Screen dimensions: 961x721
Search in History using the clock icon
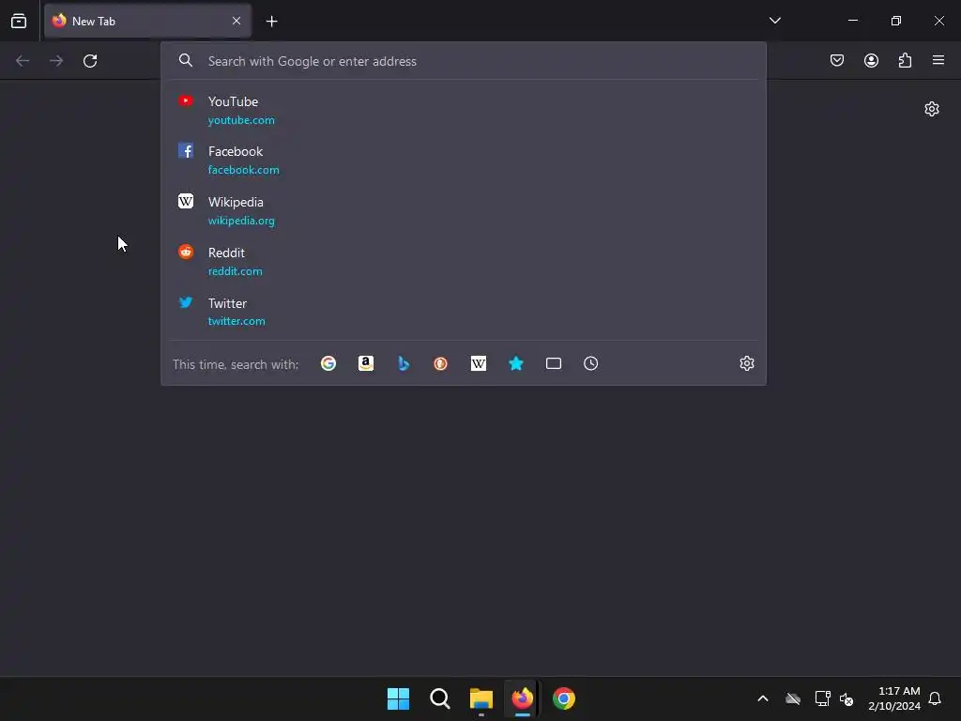coord(591,363)
